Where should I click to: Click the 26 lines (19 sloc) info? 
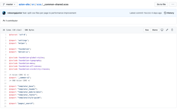12,30
